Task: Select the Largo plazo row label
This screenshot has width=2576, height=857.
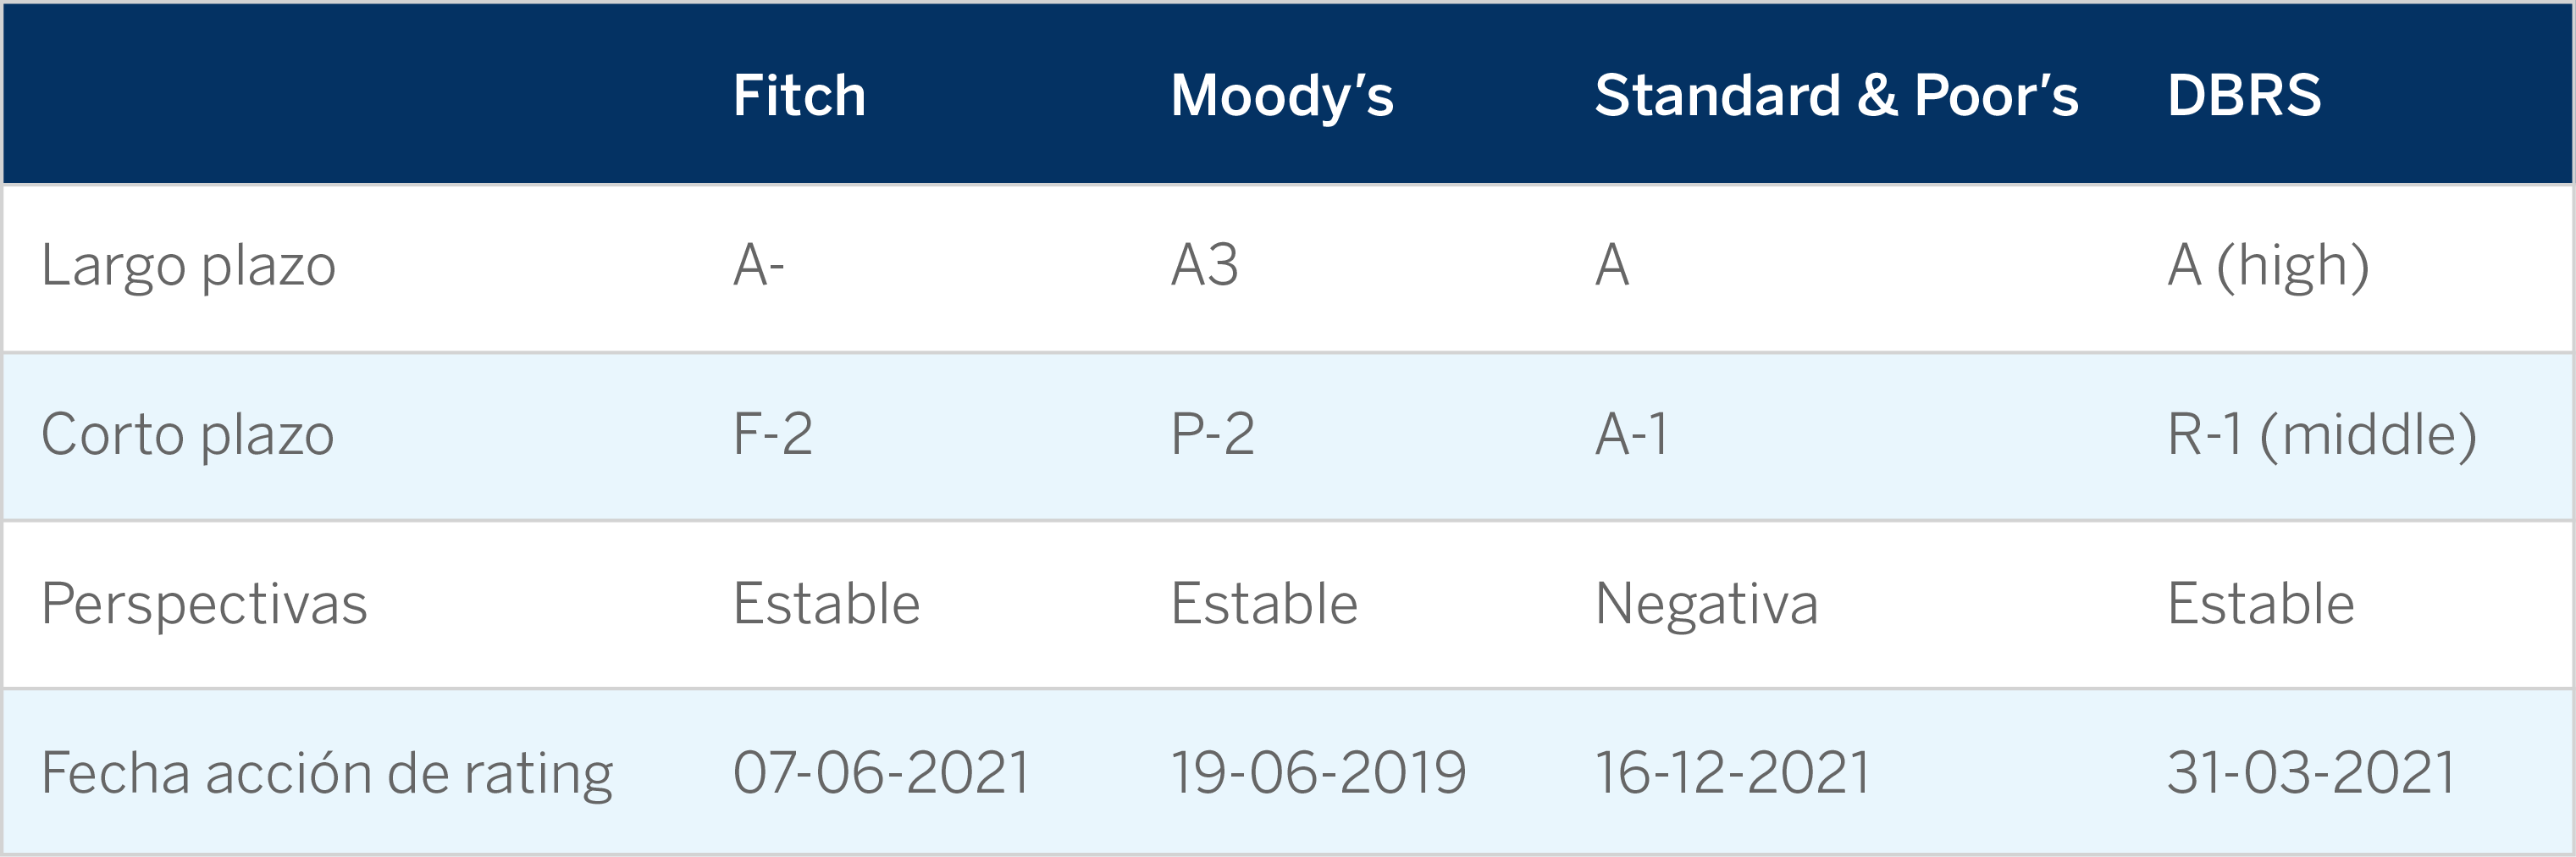Action: tap(188, 267)
